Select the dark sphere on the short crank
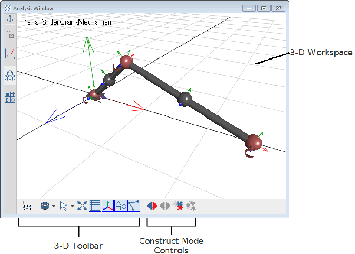Image resolution: width=355 pixels, height=254 pixels. [110, 80]
